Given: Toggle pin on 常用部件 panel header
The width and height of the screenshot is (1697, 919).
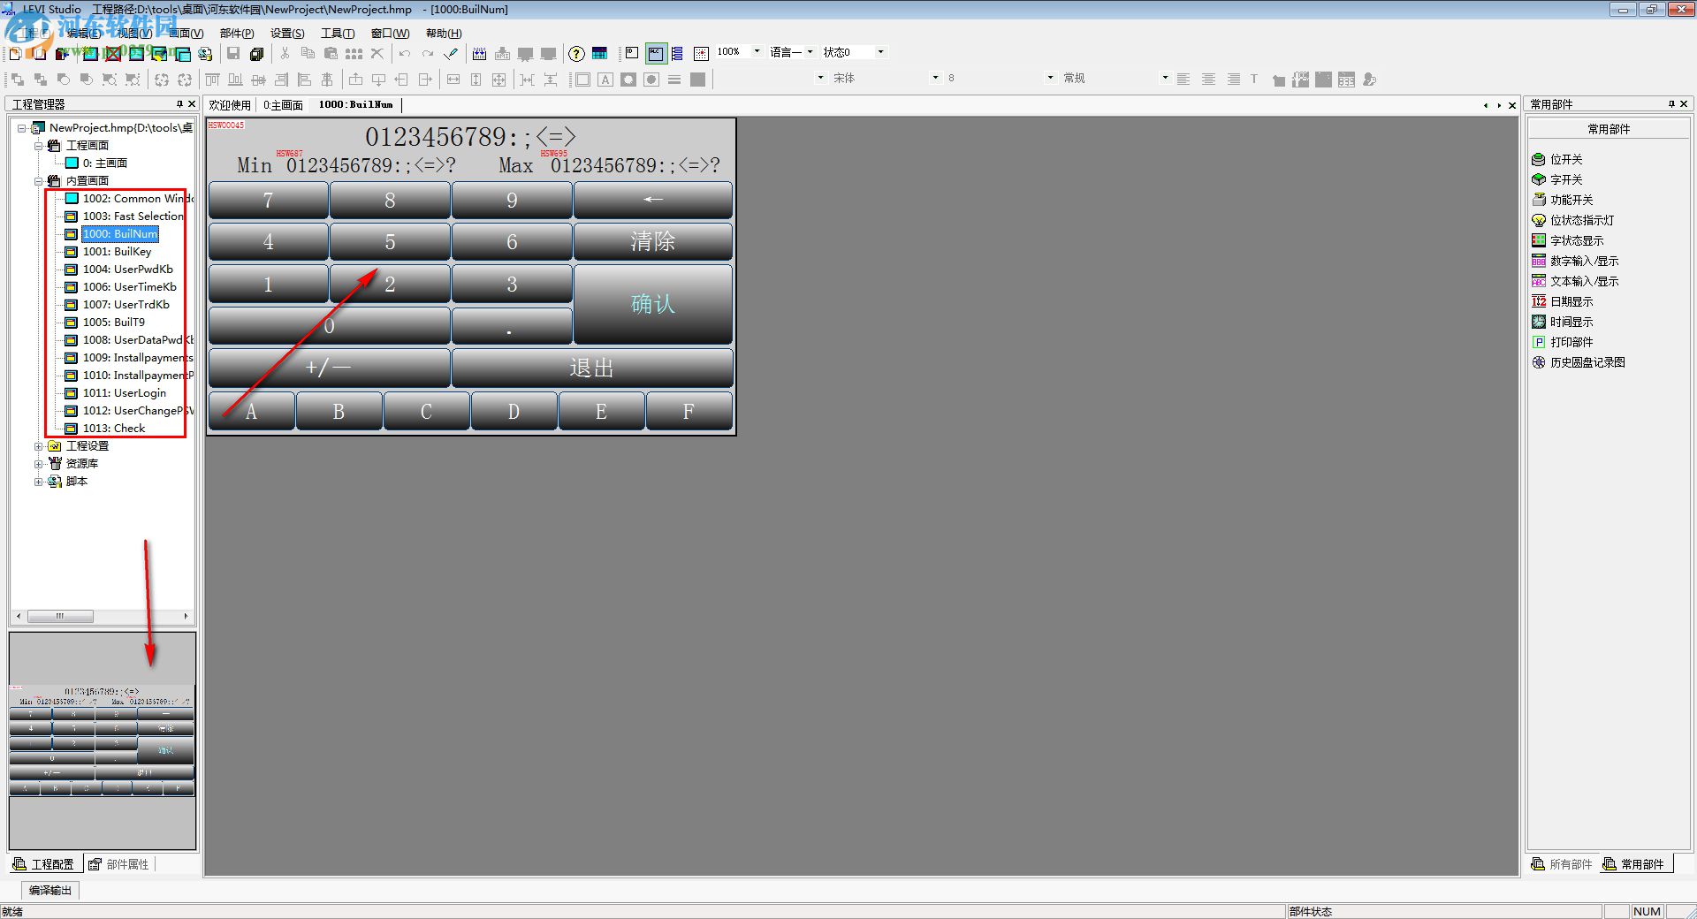Looking at the screenshot, I should tap(1671, 104).
